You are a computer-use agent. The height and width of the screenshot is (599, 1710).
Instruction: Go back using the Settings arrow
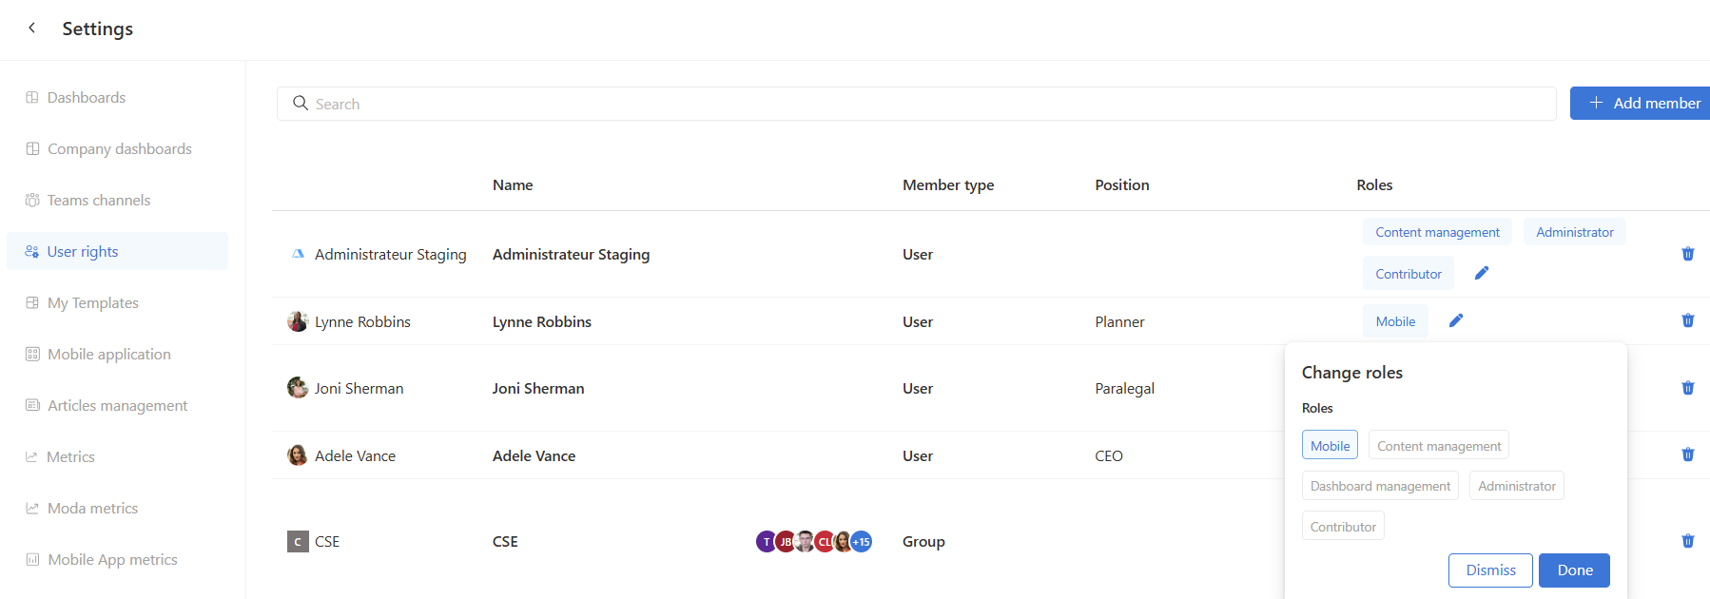tap(32, 29)
